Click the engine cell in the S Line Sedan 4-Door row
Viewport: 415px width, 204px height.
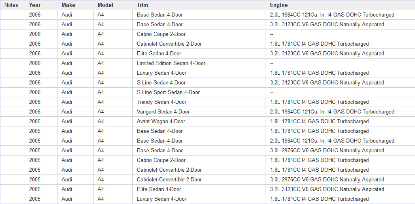pyautogui.click(x=327, y=83)
